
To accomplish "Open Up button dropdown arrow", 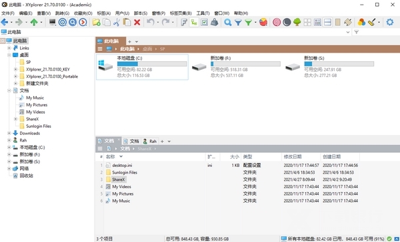I will 41,23.
